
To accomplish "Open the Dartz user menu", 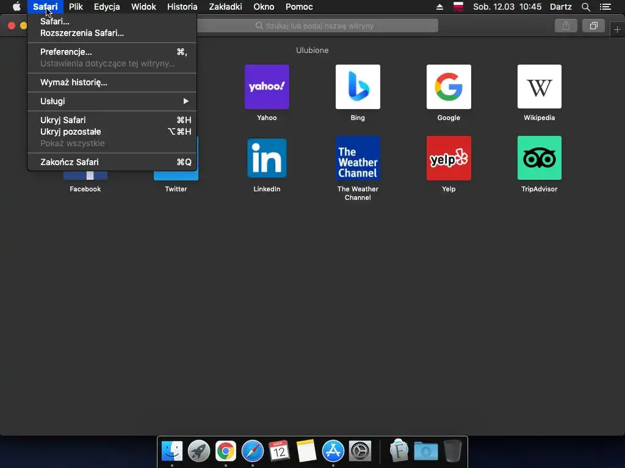I will [560, 7].
